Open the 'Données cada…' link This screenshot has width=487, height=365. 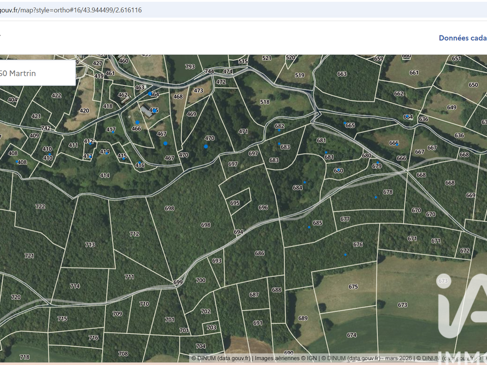coord(463,38)
